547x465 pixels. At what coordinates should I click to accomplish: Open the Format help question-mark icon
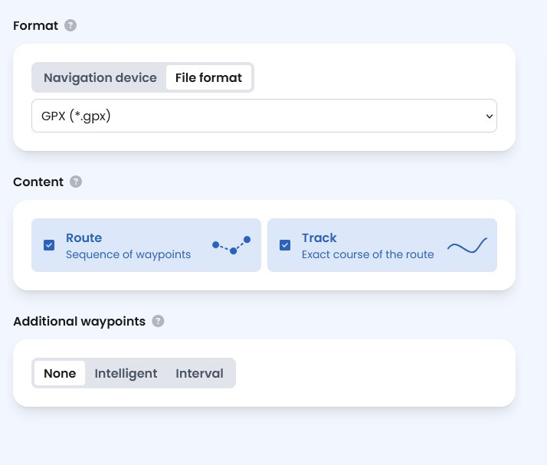[70, 25]
